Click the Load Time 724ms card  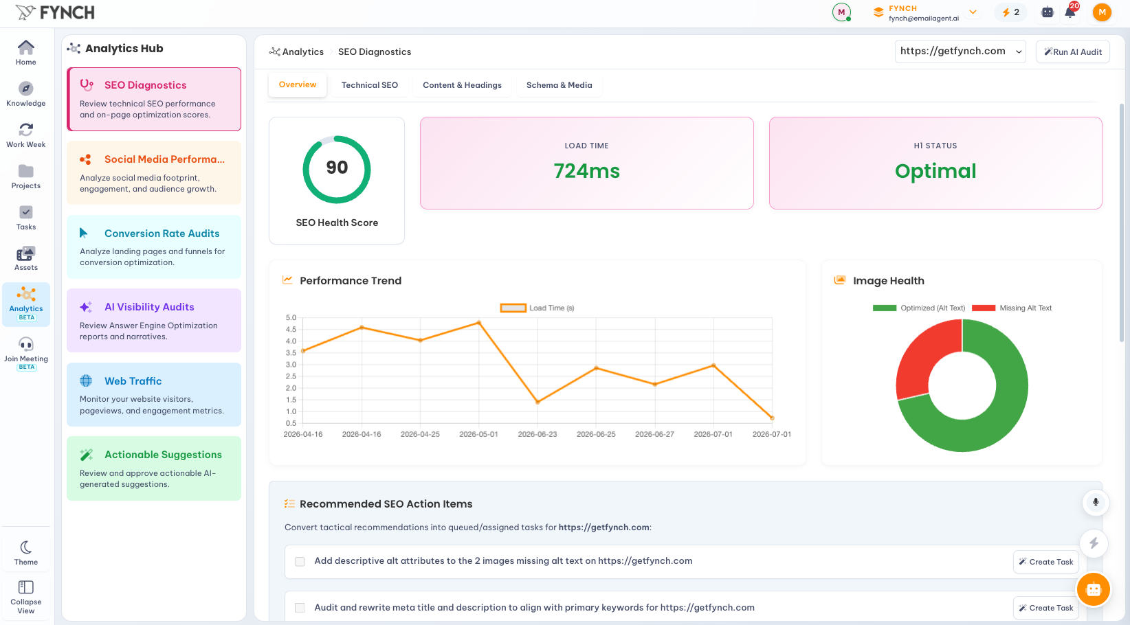(587, 163)
